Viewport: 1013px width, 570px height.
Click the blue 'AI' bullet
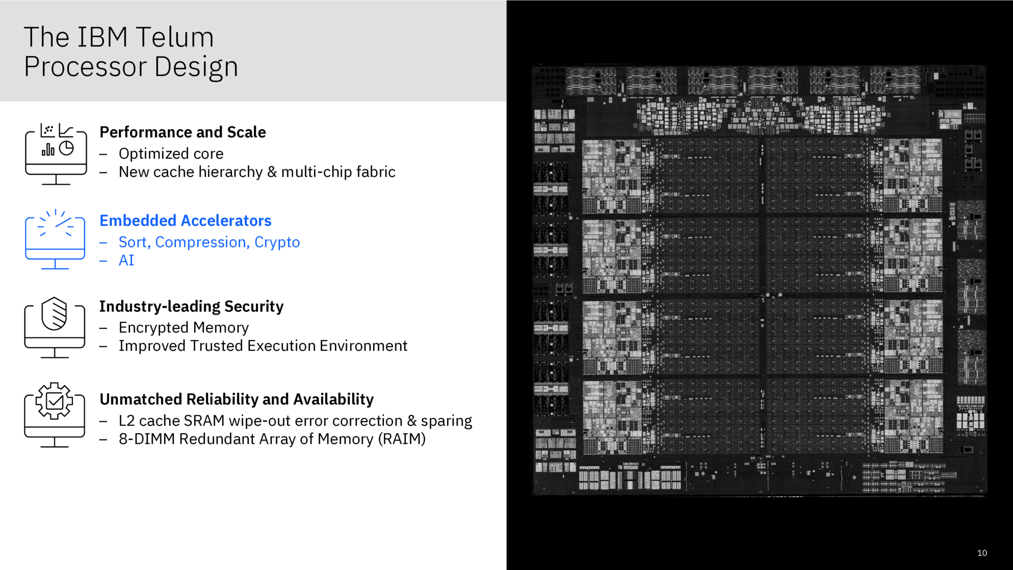point(127,260)
